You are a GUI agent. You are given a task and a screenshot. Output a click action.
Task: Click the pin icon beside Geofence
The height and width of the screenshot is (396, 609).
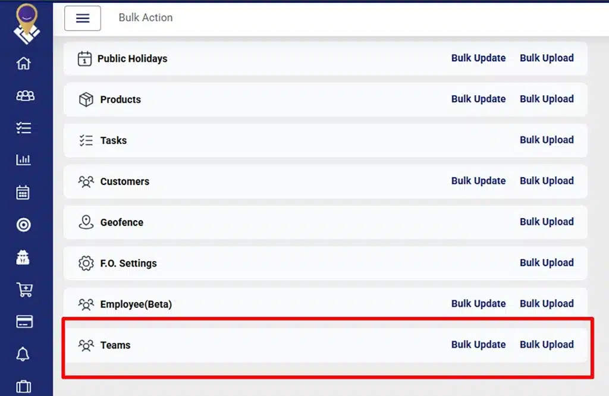87,222
